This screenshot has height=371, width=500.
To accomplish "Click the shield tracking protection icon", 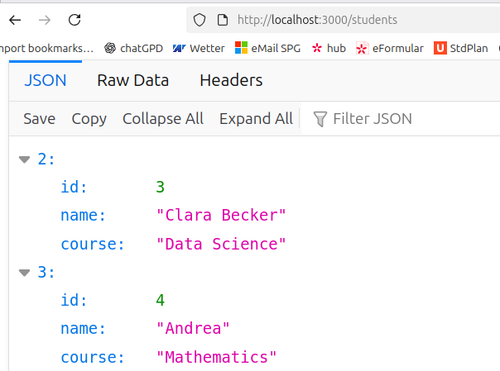I will (199, 19).
